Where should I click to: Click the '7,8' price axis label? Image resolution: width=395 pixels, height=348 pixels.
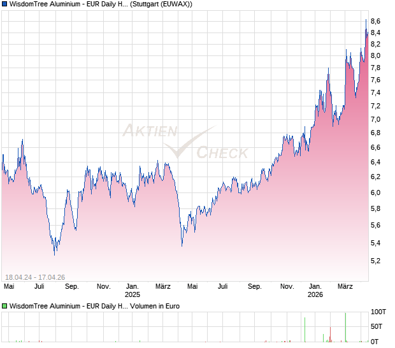click(375, 68)
